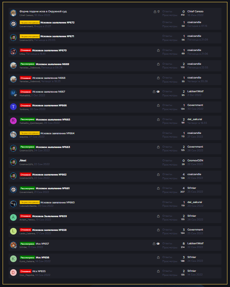Click yellow На рассмотрении tag on №664
Screen dimensions: 230x287
coord(30,133)
